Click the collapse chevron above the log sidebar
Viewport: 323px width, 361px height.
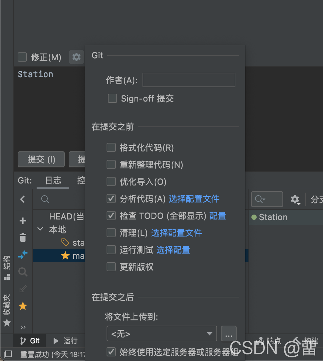(x=23, y=199)
